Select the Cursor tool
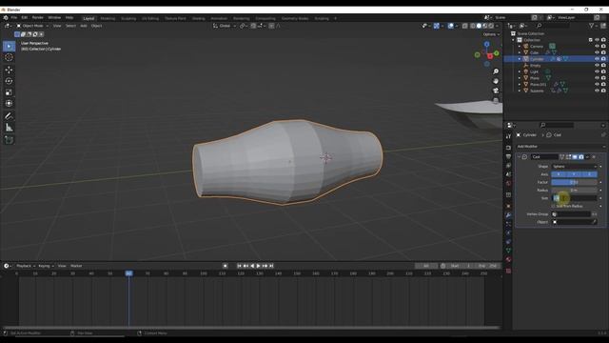Screen dimensions: 609x343 tap(9, 57)
